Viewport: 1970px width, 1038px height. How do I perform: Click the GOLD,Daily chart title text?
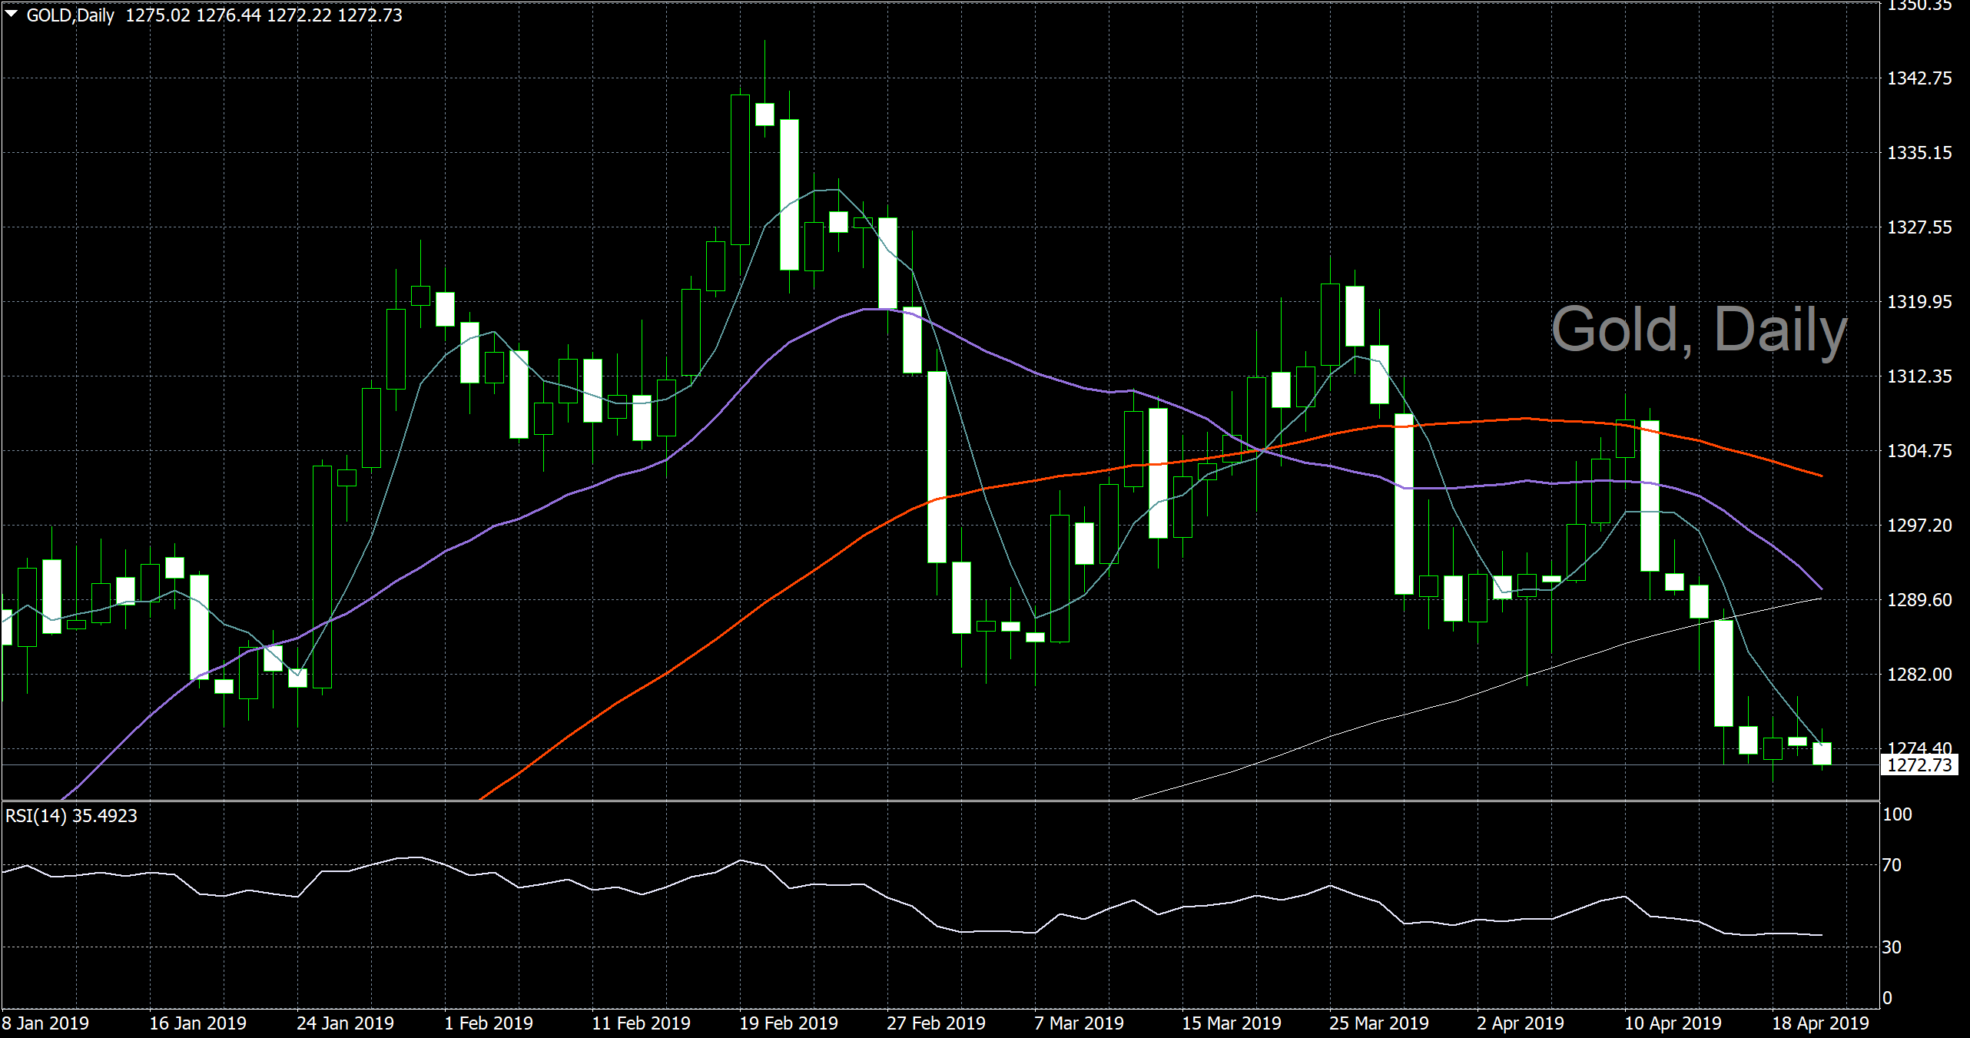click(x=71, y=15)
